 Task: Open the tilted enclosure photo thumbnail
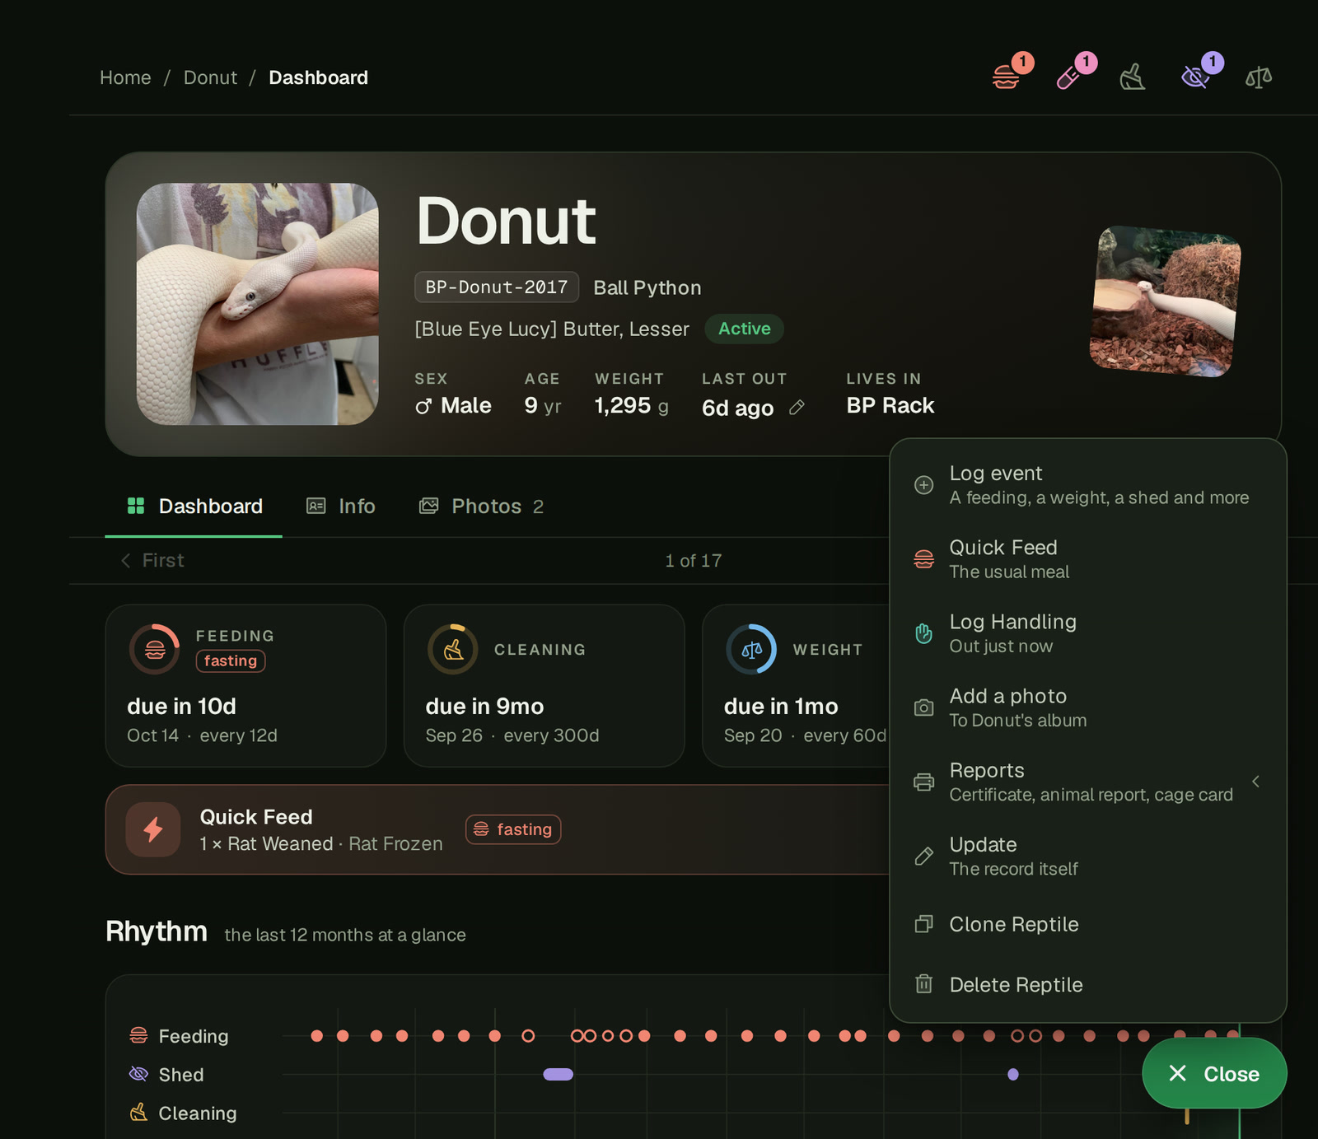pyautogui.click(x=1166, y=301)
